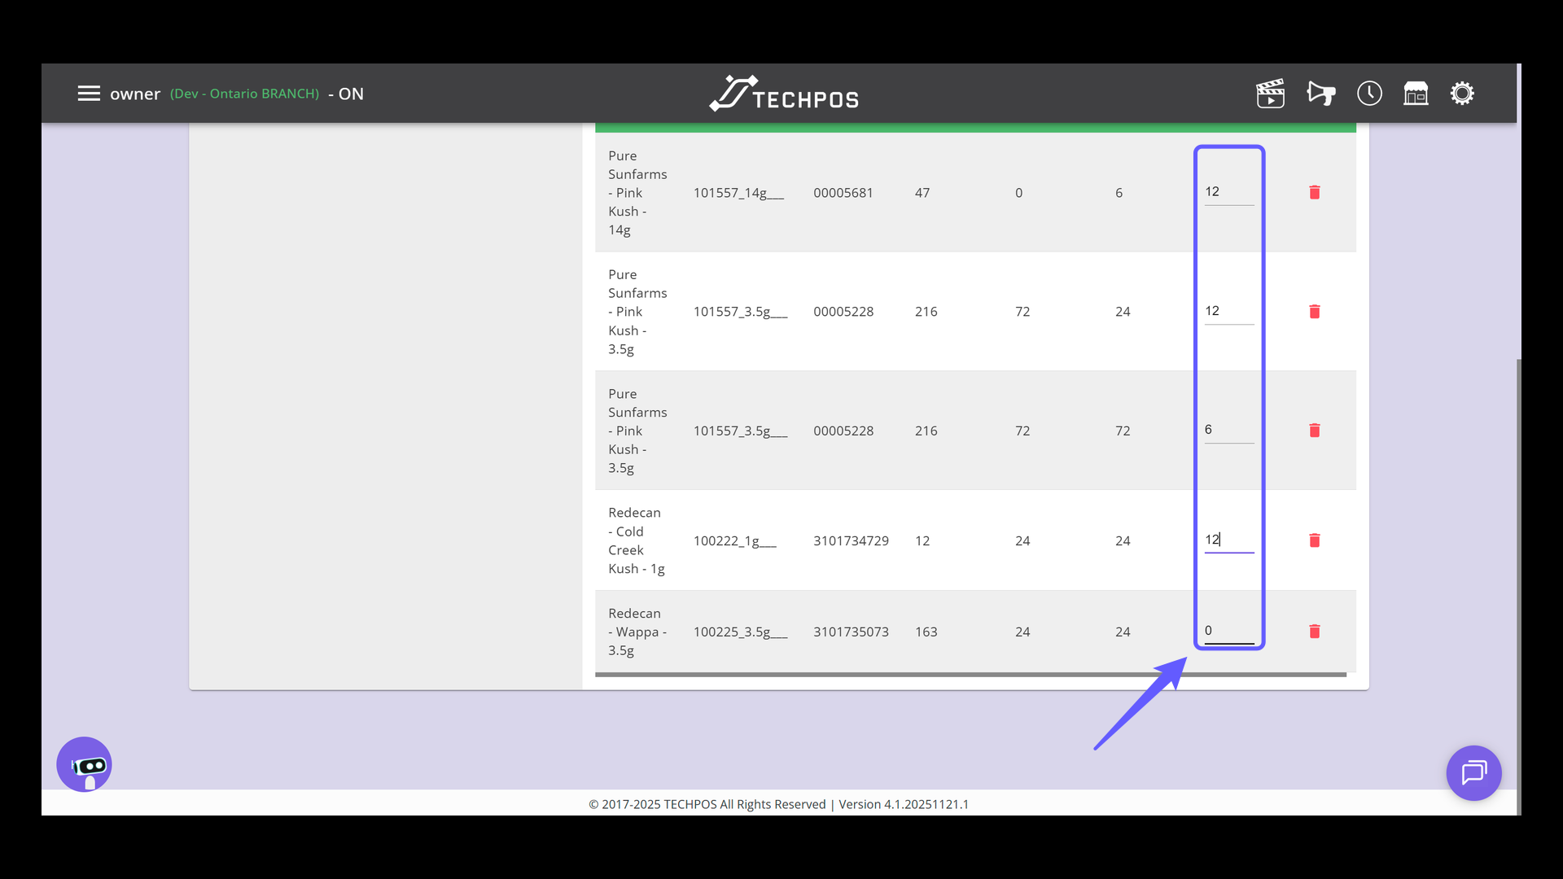
Task: Click the TechPOS logo
Action: coord(783,94)
